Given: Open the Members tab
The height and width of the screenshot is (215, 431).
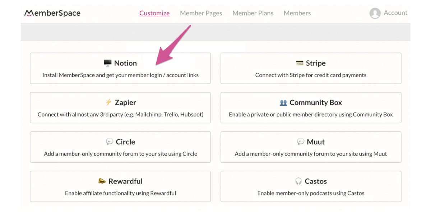Looking at the screenshot, I should coord(297,13).
